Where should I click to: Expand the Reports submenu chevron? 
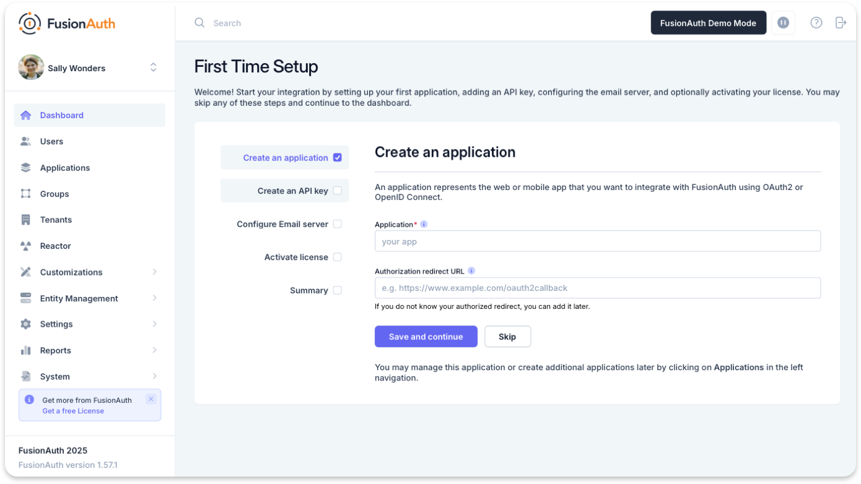pos(154,350)
